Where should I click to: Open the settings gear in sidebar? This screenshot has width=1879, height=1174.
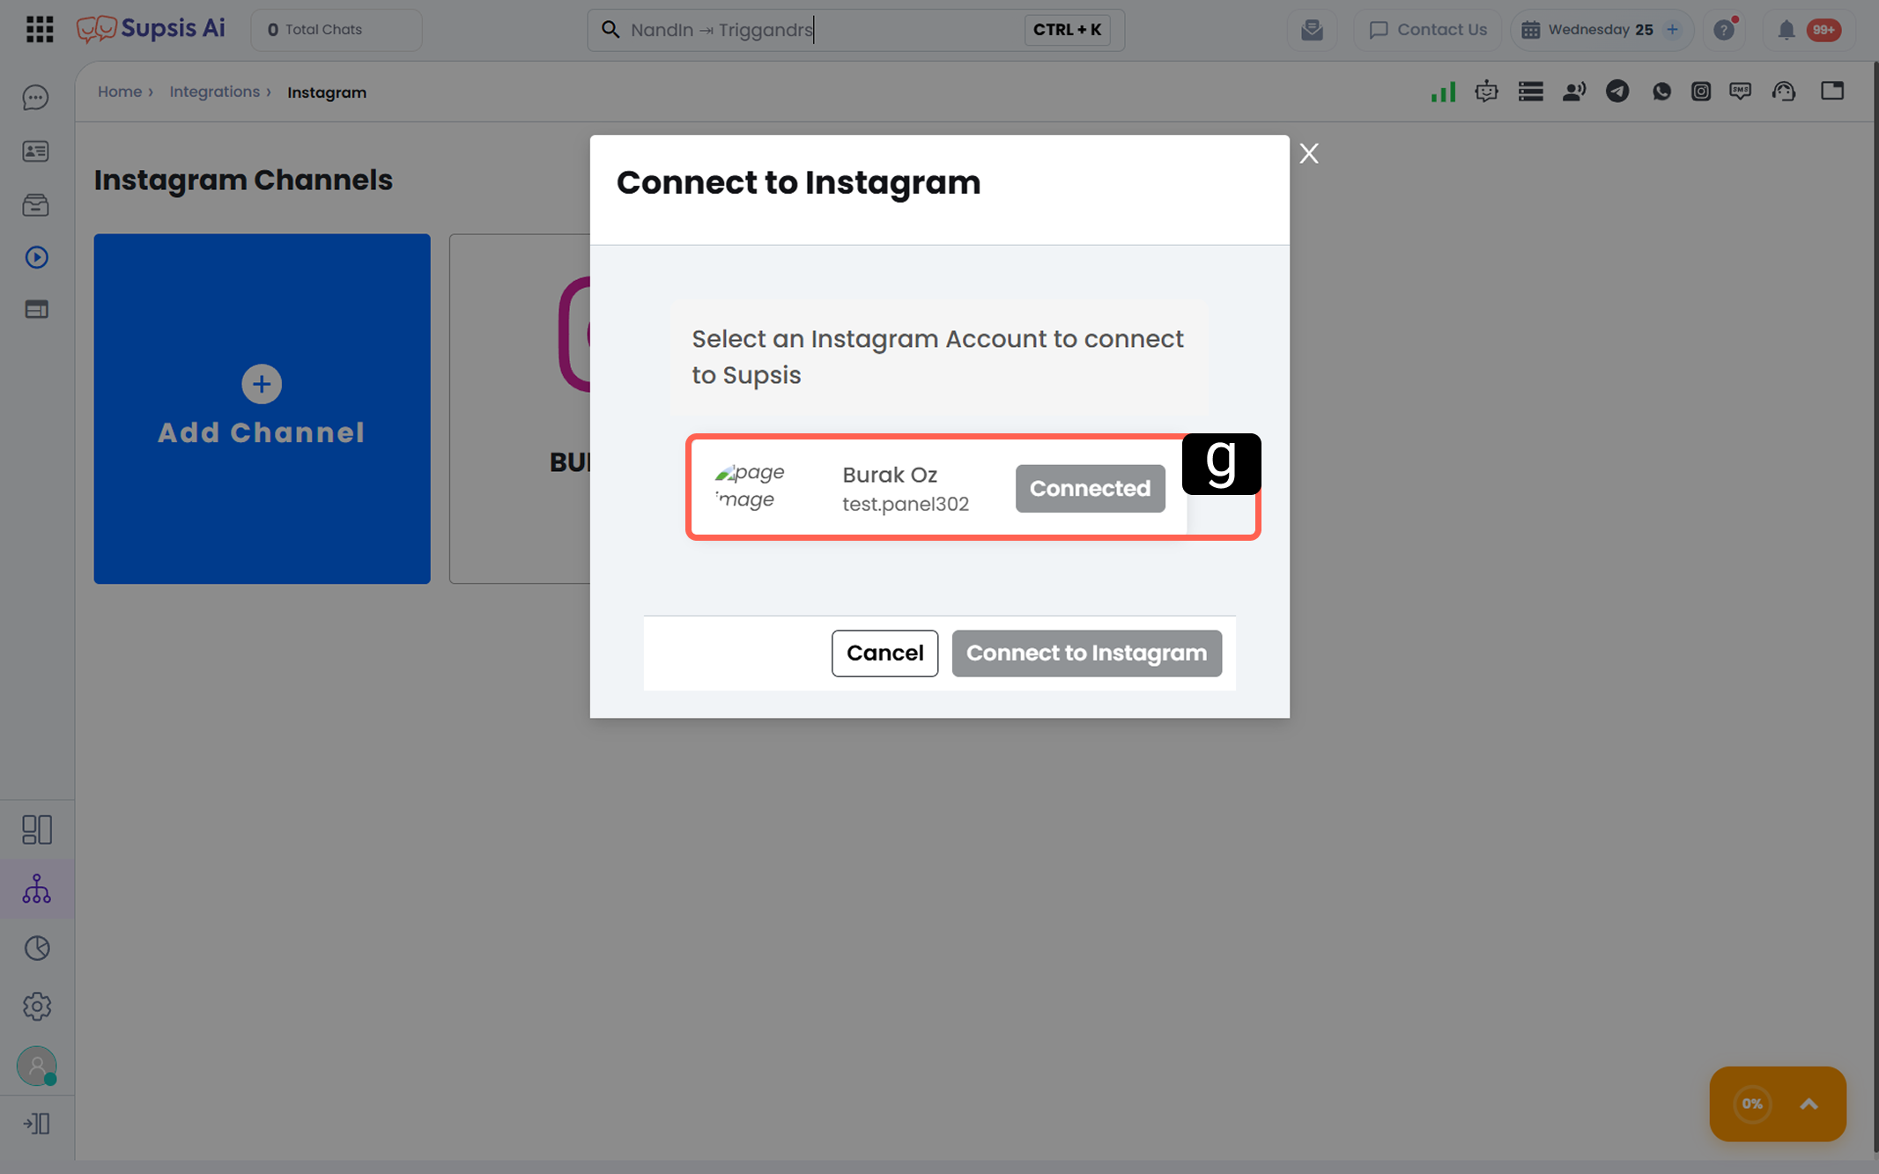tap(36, 1006)
